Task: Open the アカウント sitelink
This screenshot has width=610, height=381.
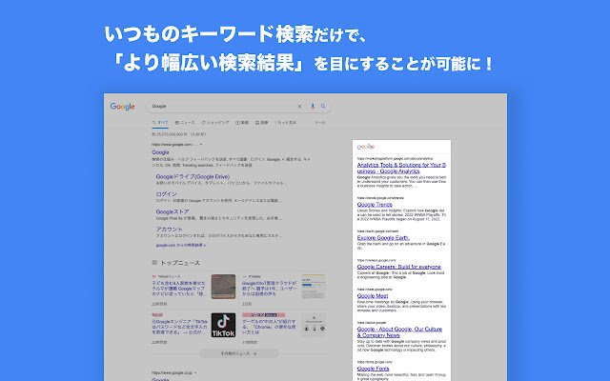Action: 169,229
